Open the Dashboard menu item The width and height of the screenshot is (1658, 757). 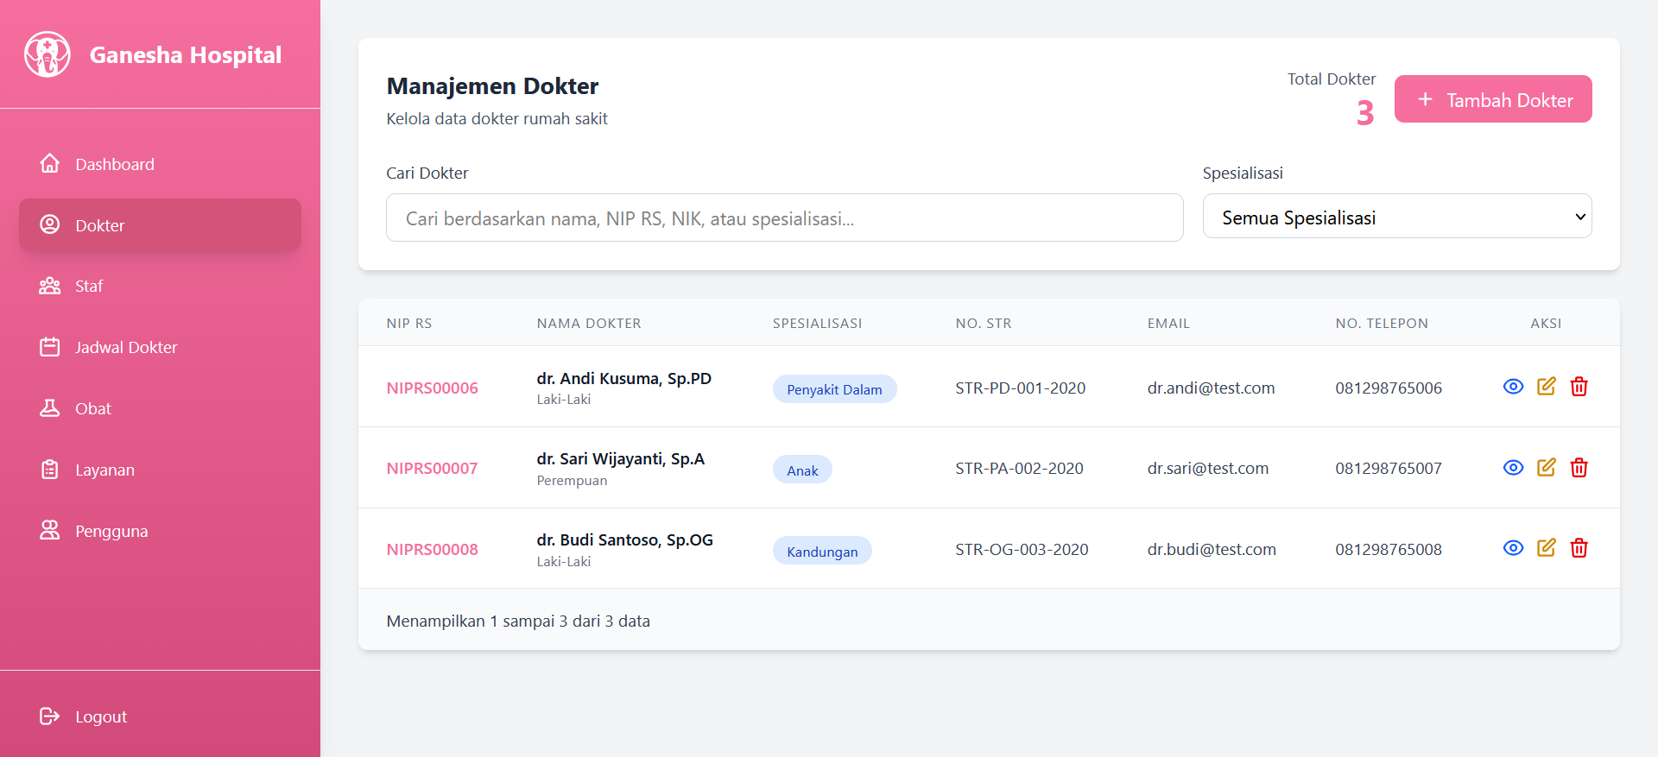pos(160,164)
